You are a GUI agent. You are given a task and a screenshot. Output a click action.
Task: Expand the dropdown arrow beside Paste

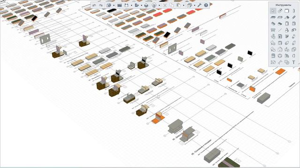(x=183, y=6)
